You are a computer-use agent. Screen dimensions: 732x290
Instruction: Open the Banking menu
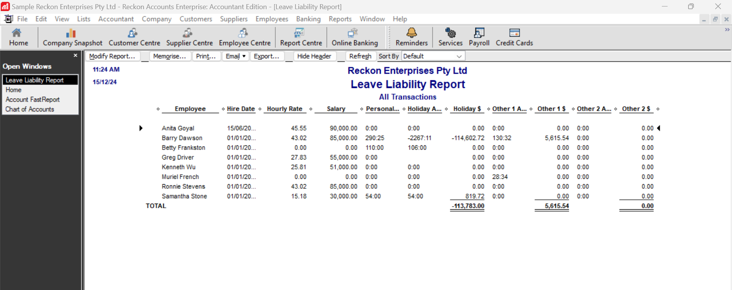[x=308, y=19]
